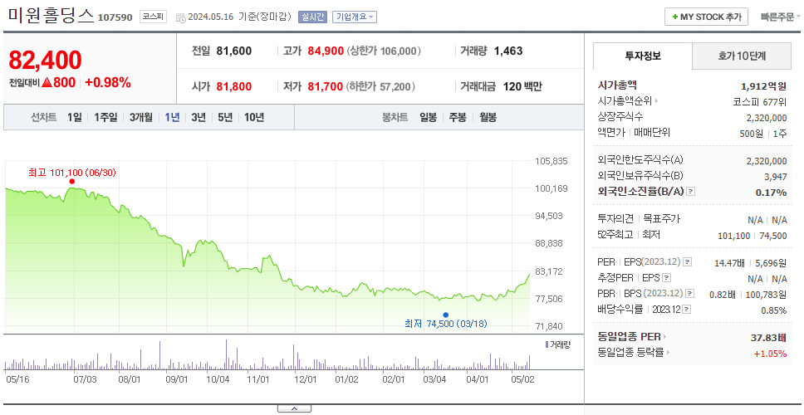Click the red up-triangle next to 800
This screenshot has width=804, height=415.
pyautogui.click(x=47, y=82)
